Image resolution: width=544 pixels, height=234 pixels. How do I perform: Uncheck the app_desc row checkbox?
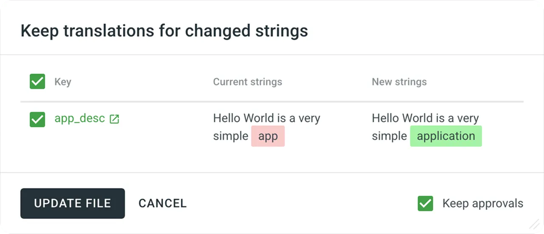click(37, 120)
